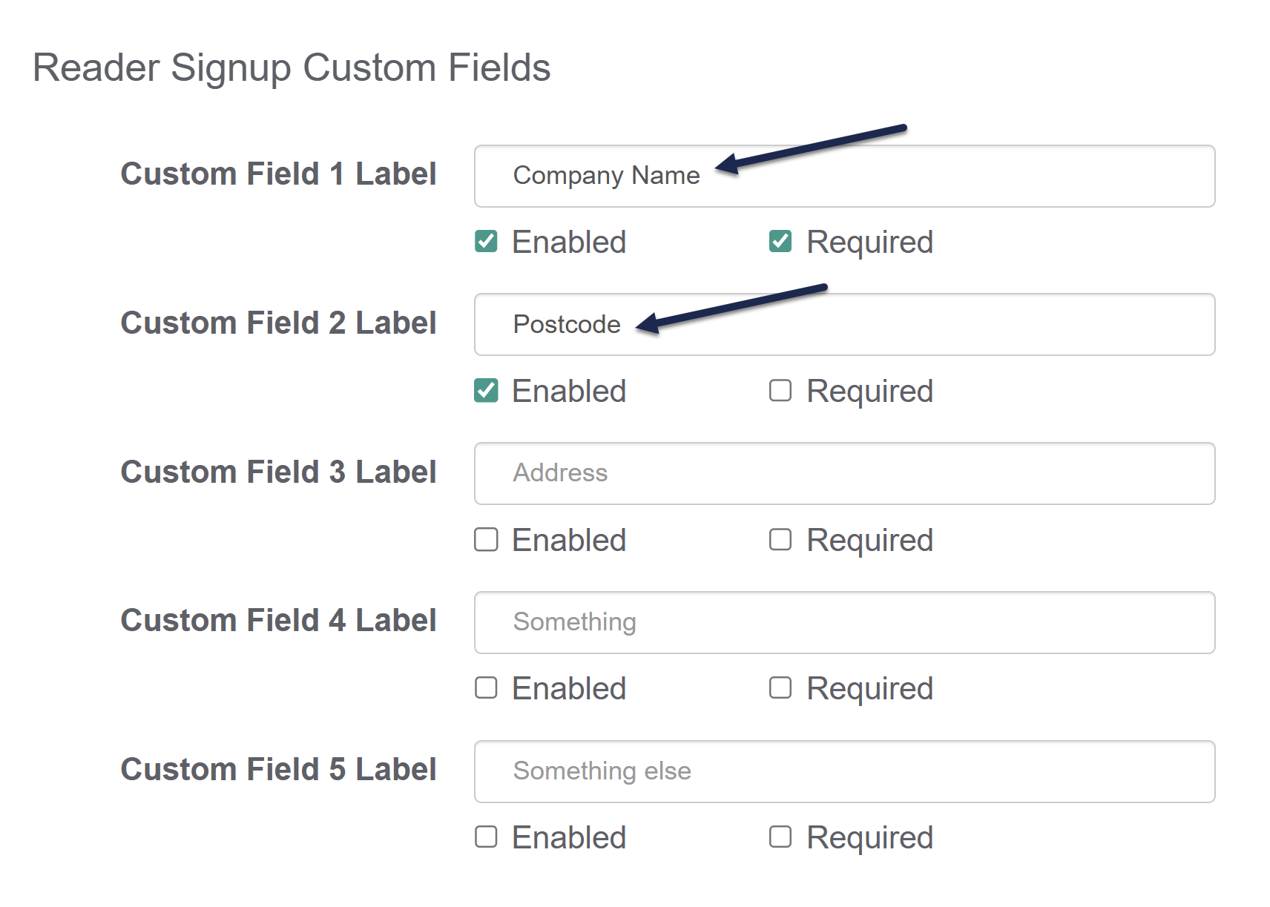Select the Something else input field
Image resolution: width=1270 pixels, height=907 pixels.
pyautogui.click(x=843, y=771)
